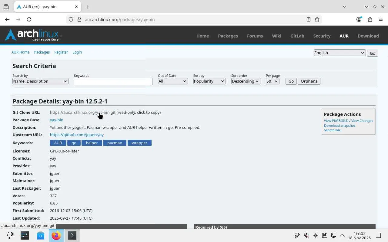
Task: Select the wrapper keyword tag
Action: click(139, 143)
